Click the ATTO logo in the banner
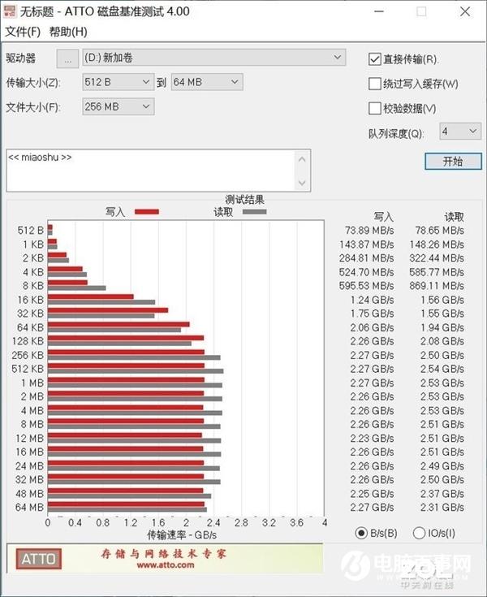This screenshot has height=597, width=487. coord(38,559)
